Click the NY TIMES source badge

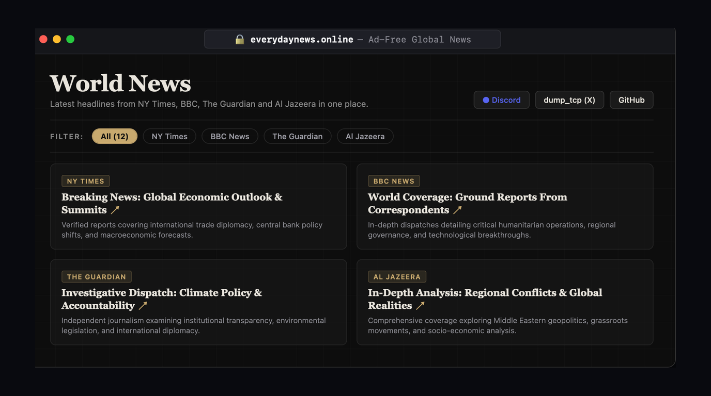tap(86, 181)
